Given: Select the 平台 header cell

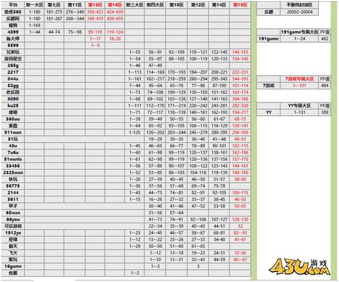Looking at the screenshot, I should click(13, 5).
